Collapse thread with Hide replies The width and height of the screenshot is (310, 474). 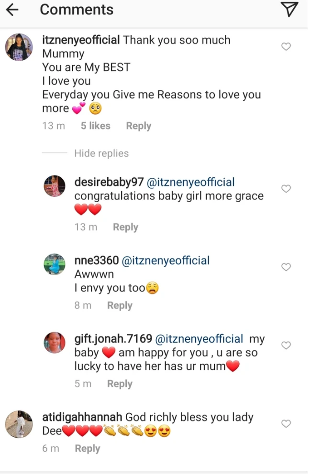(x=101, y=153)
